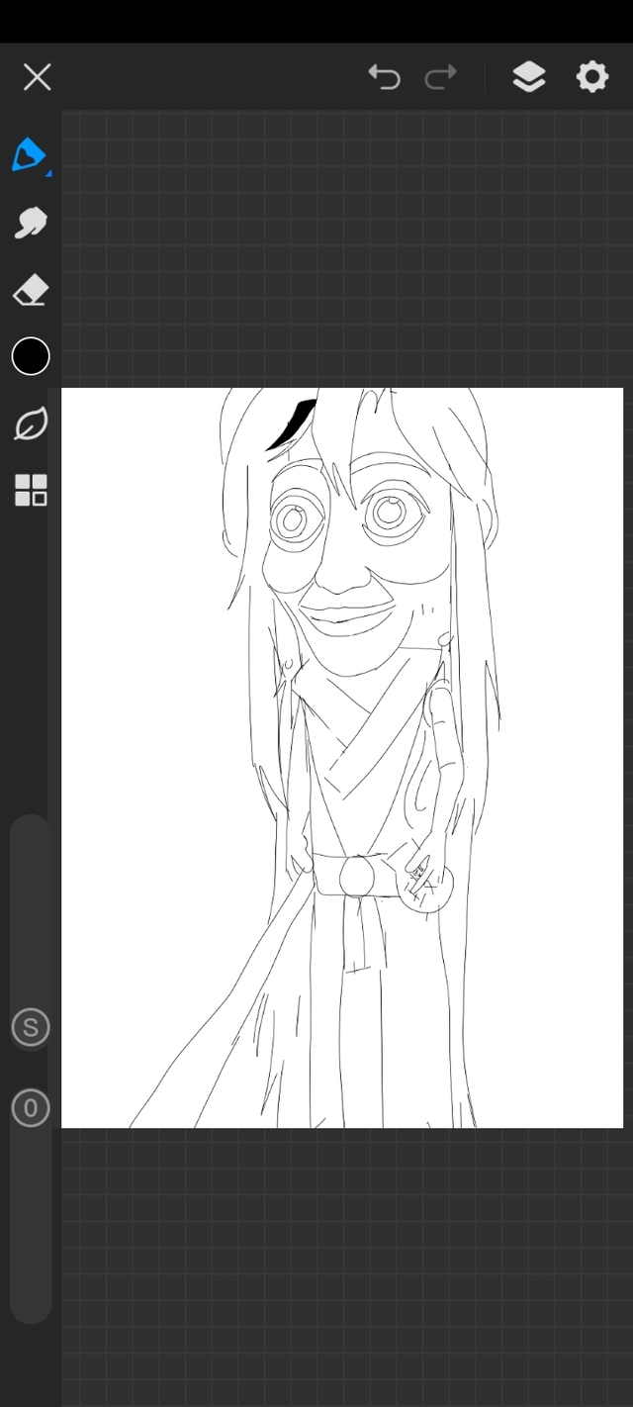Image resolution: width=633 pixels, height=1407 pixels.
Task: Select the eraser tool
Action: [31, 290]
